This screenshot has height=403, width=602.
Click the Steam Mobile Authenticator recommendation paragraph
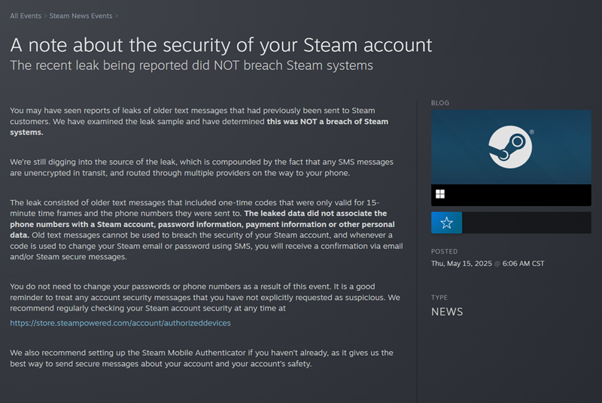point(202,359)
